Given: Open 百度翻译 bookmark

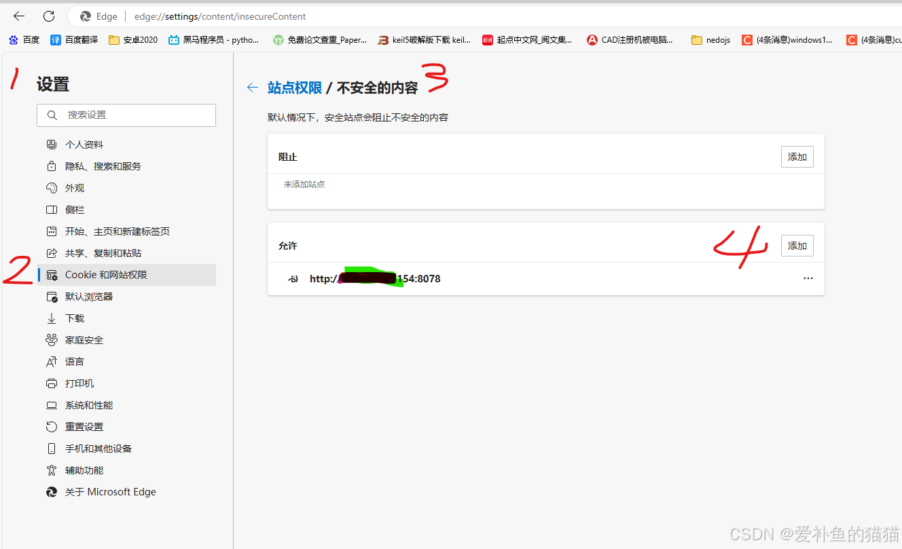Looking at the screenshot, I should click(74, 40).
